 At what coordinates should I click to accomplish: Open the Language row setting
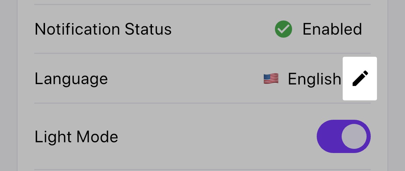[202, 79]
